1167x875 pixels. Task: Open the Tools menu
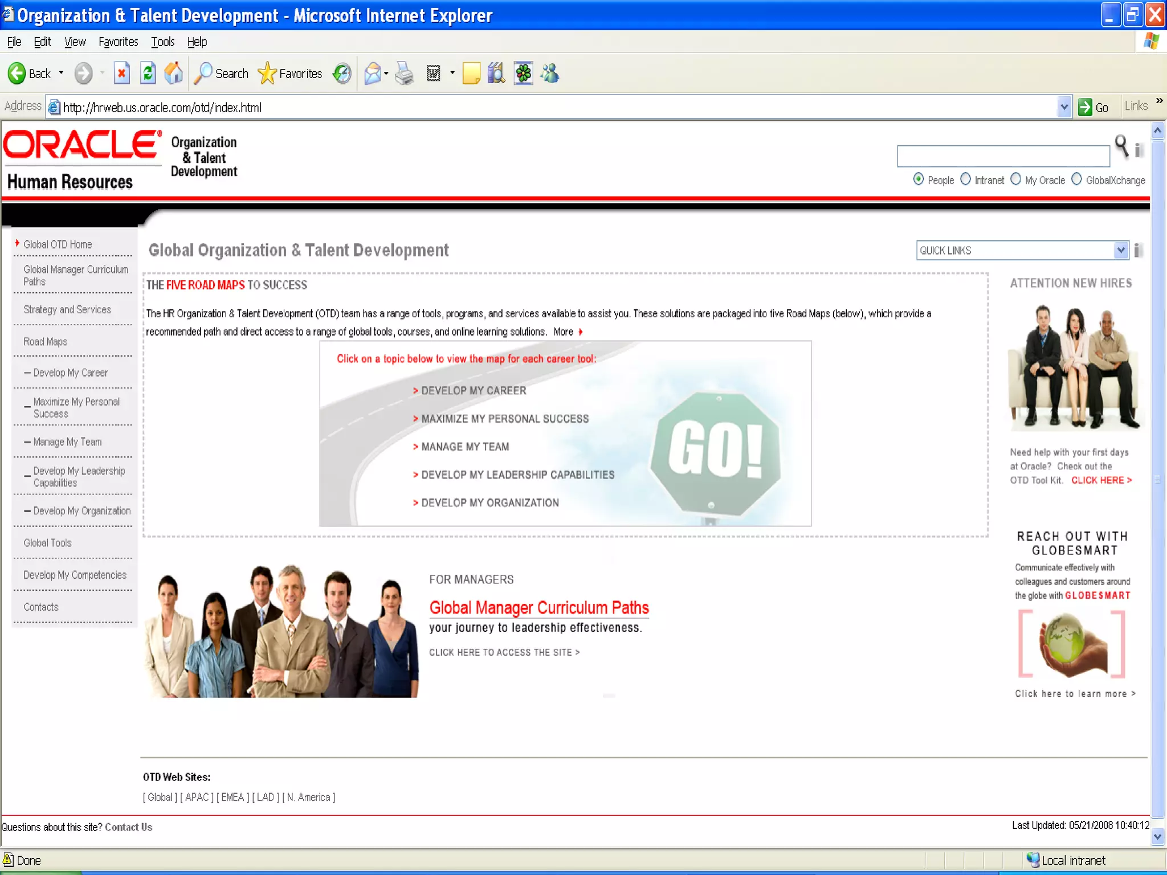(x=162, y=42)
